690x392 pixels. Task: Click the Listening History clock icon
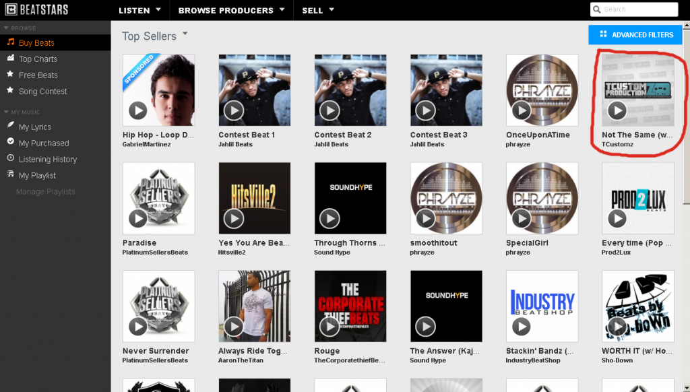coord(11,158)
